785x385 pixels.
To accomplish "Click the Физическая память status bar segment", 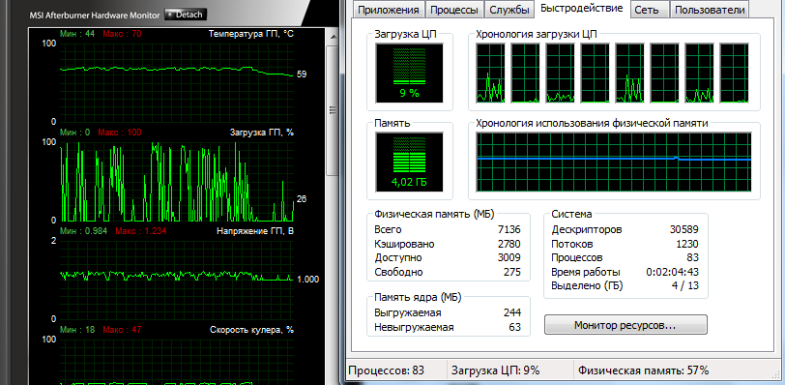I will (643, 371).
